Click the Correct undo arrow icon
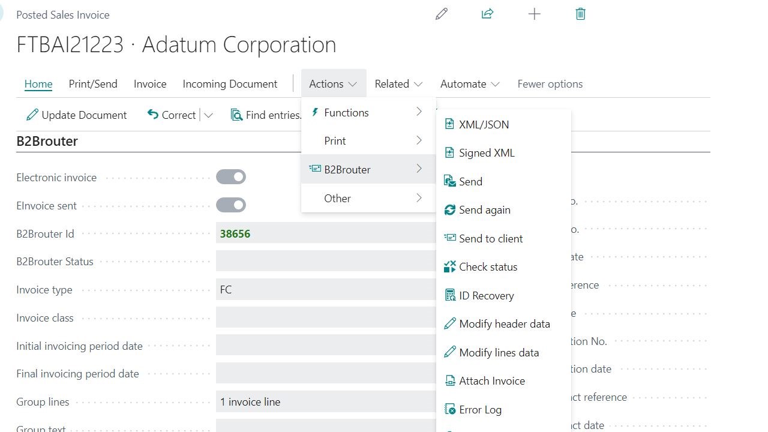The height and width of the screenshot is (432, 768). 152,115
